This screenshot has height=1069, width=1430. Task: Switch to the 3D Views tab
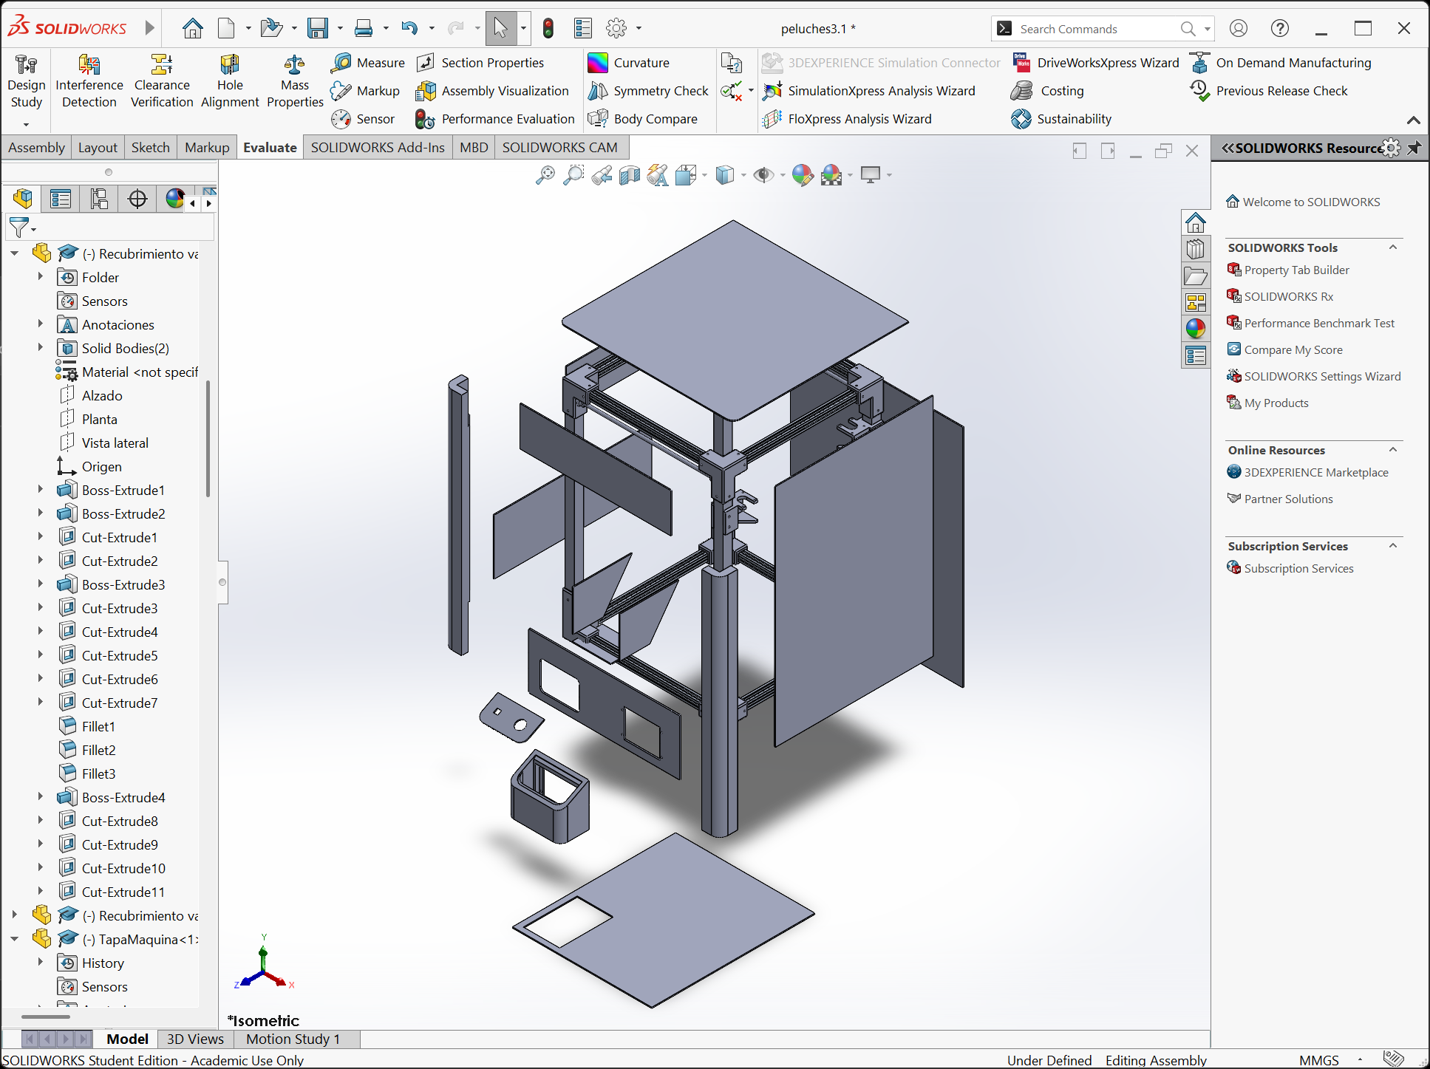195,1039
